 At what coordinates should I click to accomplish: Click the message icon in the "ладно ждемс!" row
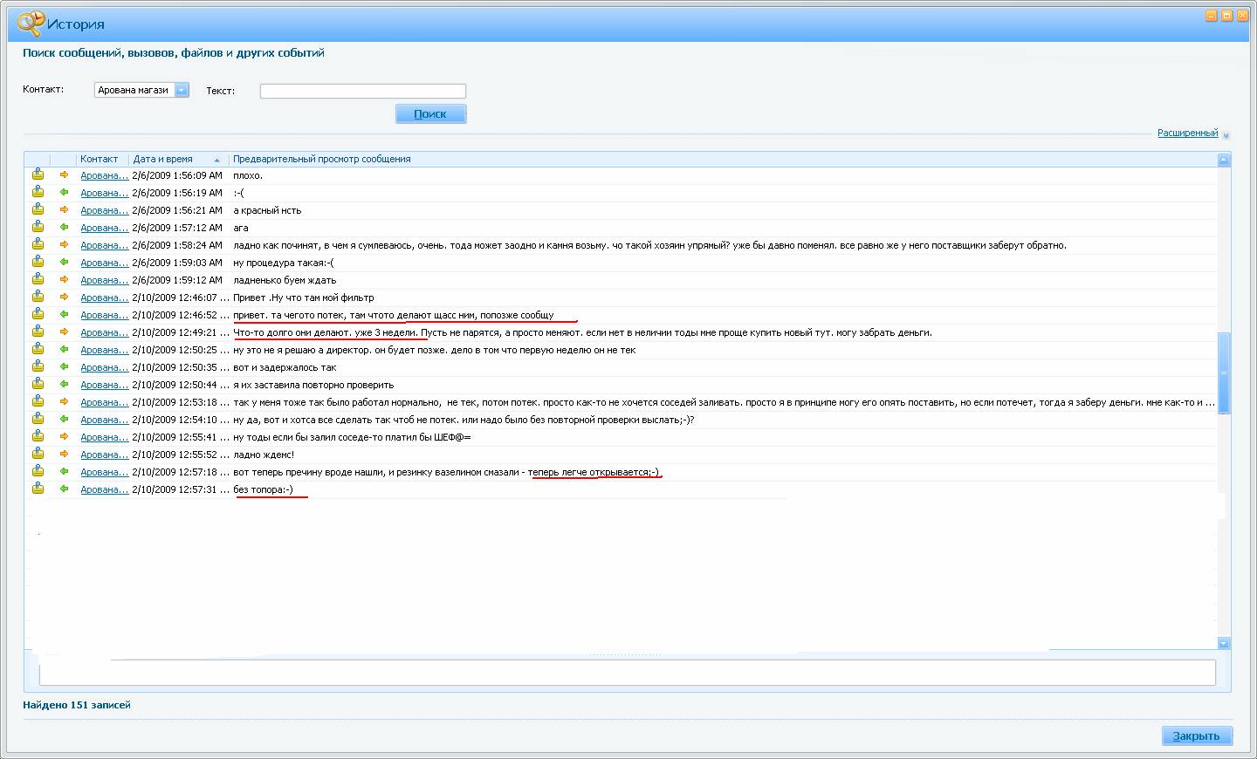point(38,454)
